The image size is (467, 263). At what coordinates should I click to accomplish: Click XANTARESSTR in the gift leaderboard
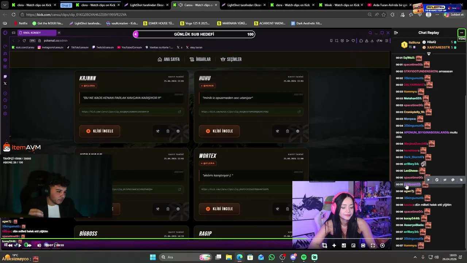pyautogui.click(x=438, y=47)
